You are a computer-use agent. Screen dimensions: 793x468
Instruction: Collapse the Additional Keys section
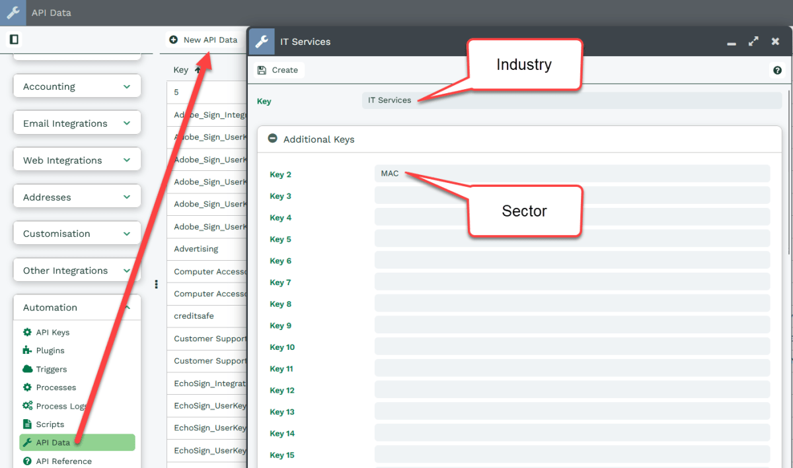click(272, 139)
